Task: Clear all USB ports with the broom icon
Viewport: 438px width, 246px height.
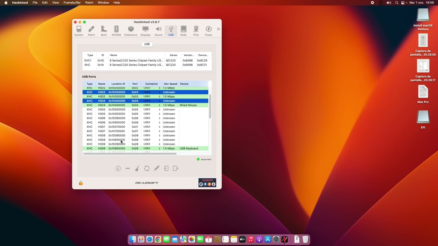Action: click(x=137, y=168)
